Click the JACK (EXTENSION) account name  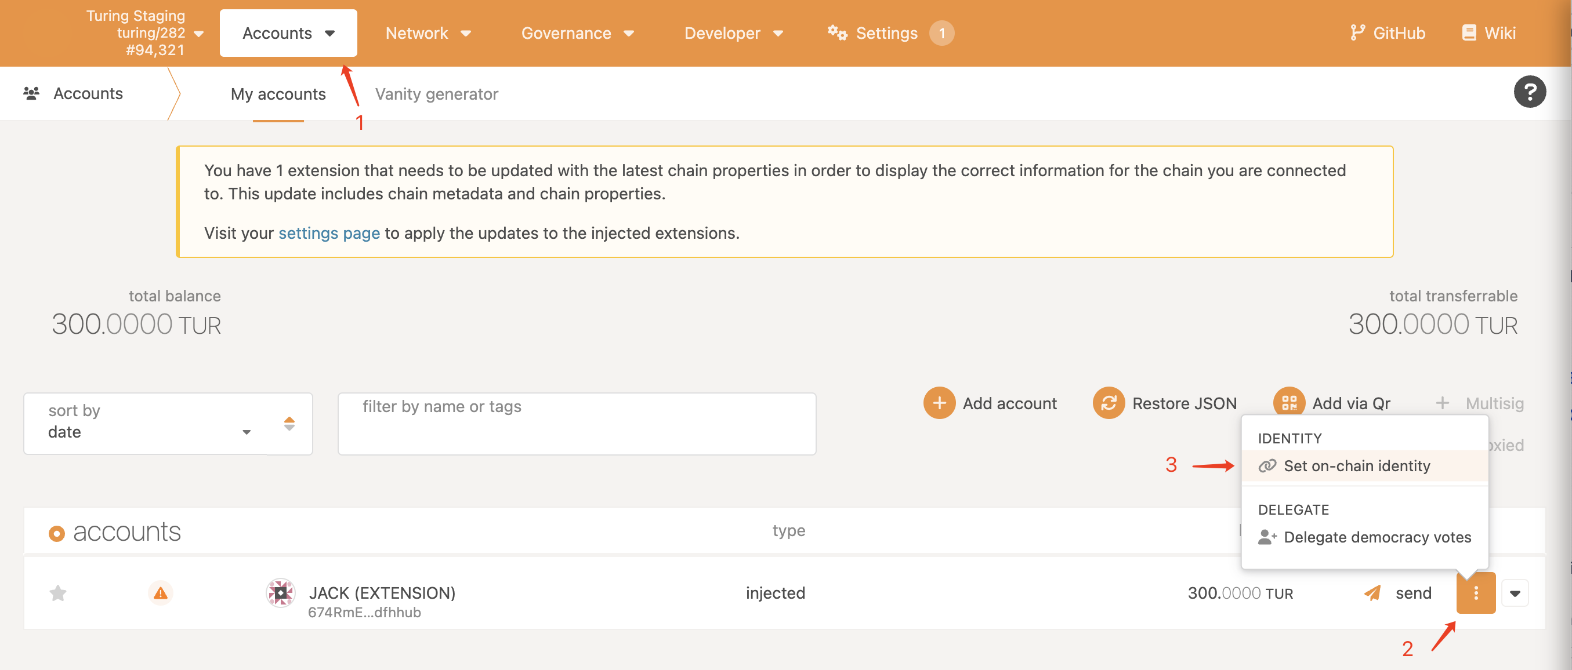click(382, 592)
